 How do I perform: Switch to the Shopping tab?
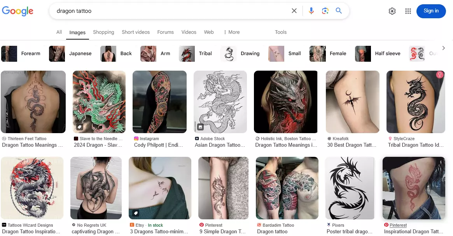tap(103, 32)
